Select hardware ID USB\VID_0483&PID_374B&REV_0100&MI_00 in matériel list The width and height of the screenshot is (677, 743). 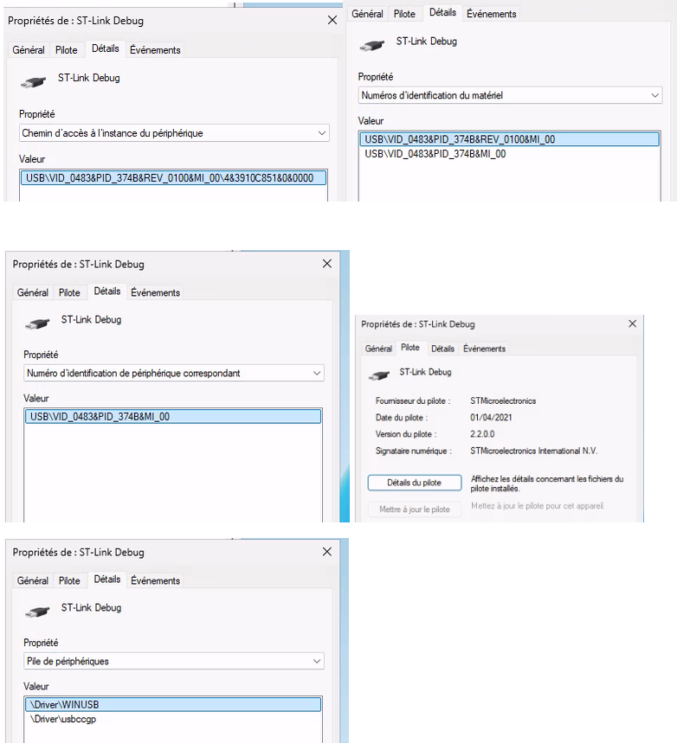point(510,139)
